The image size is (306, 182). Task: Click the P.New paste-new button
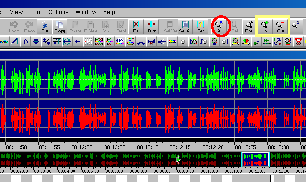[91, 27]
